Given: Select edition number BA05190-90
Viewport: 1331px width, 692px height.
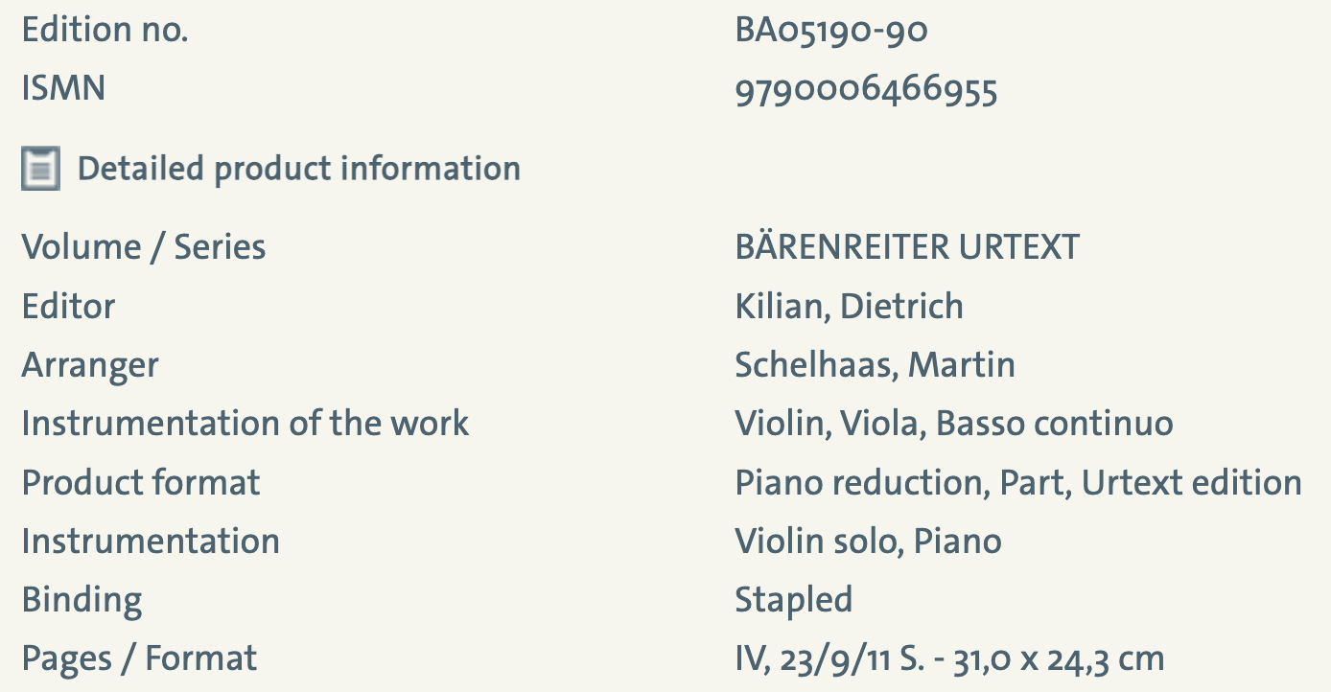Looking at the screenshot, I should click(x=831, y=31).
